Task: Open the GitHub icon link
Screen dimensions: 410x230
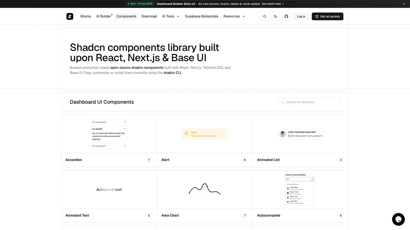Action: (x=286, y=16)
